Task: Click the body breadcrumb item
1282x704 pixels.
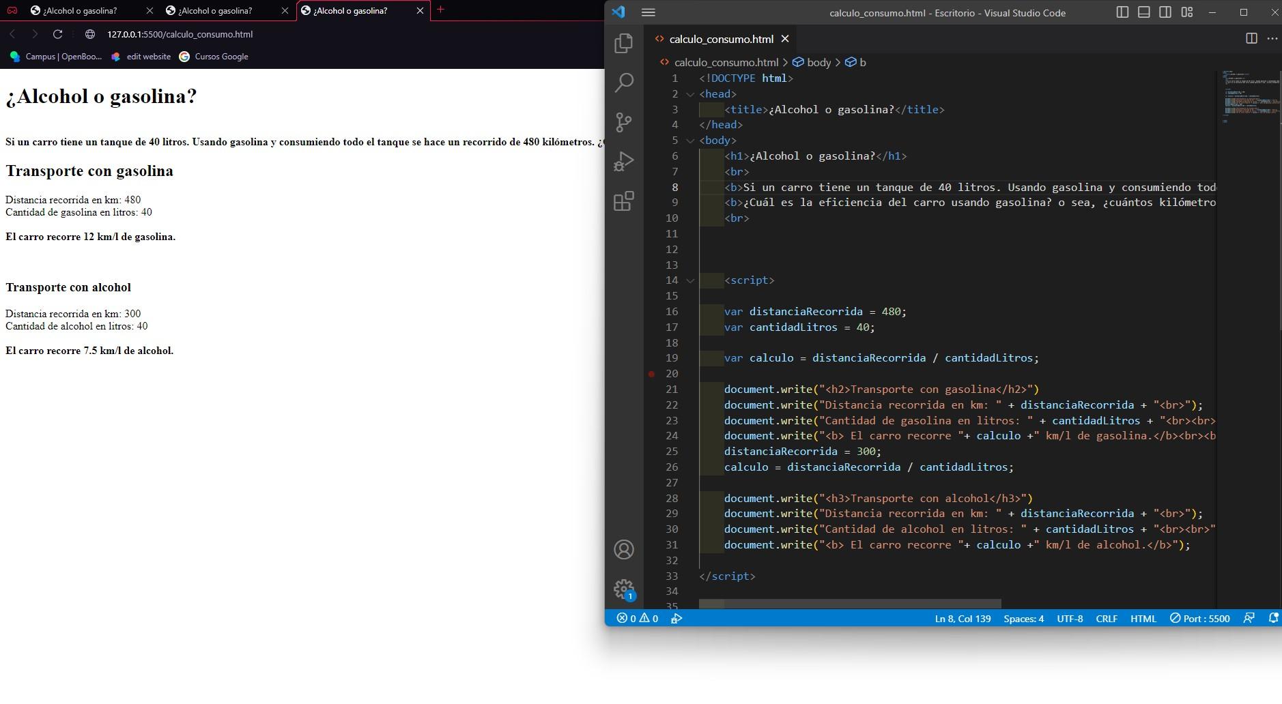Action: click(811, 62)
